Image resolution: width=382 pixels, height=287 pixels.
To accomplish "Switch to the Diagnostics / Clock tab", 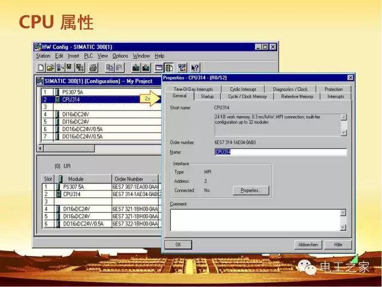I will coord(291,89).
